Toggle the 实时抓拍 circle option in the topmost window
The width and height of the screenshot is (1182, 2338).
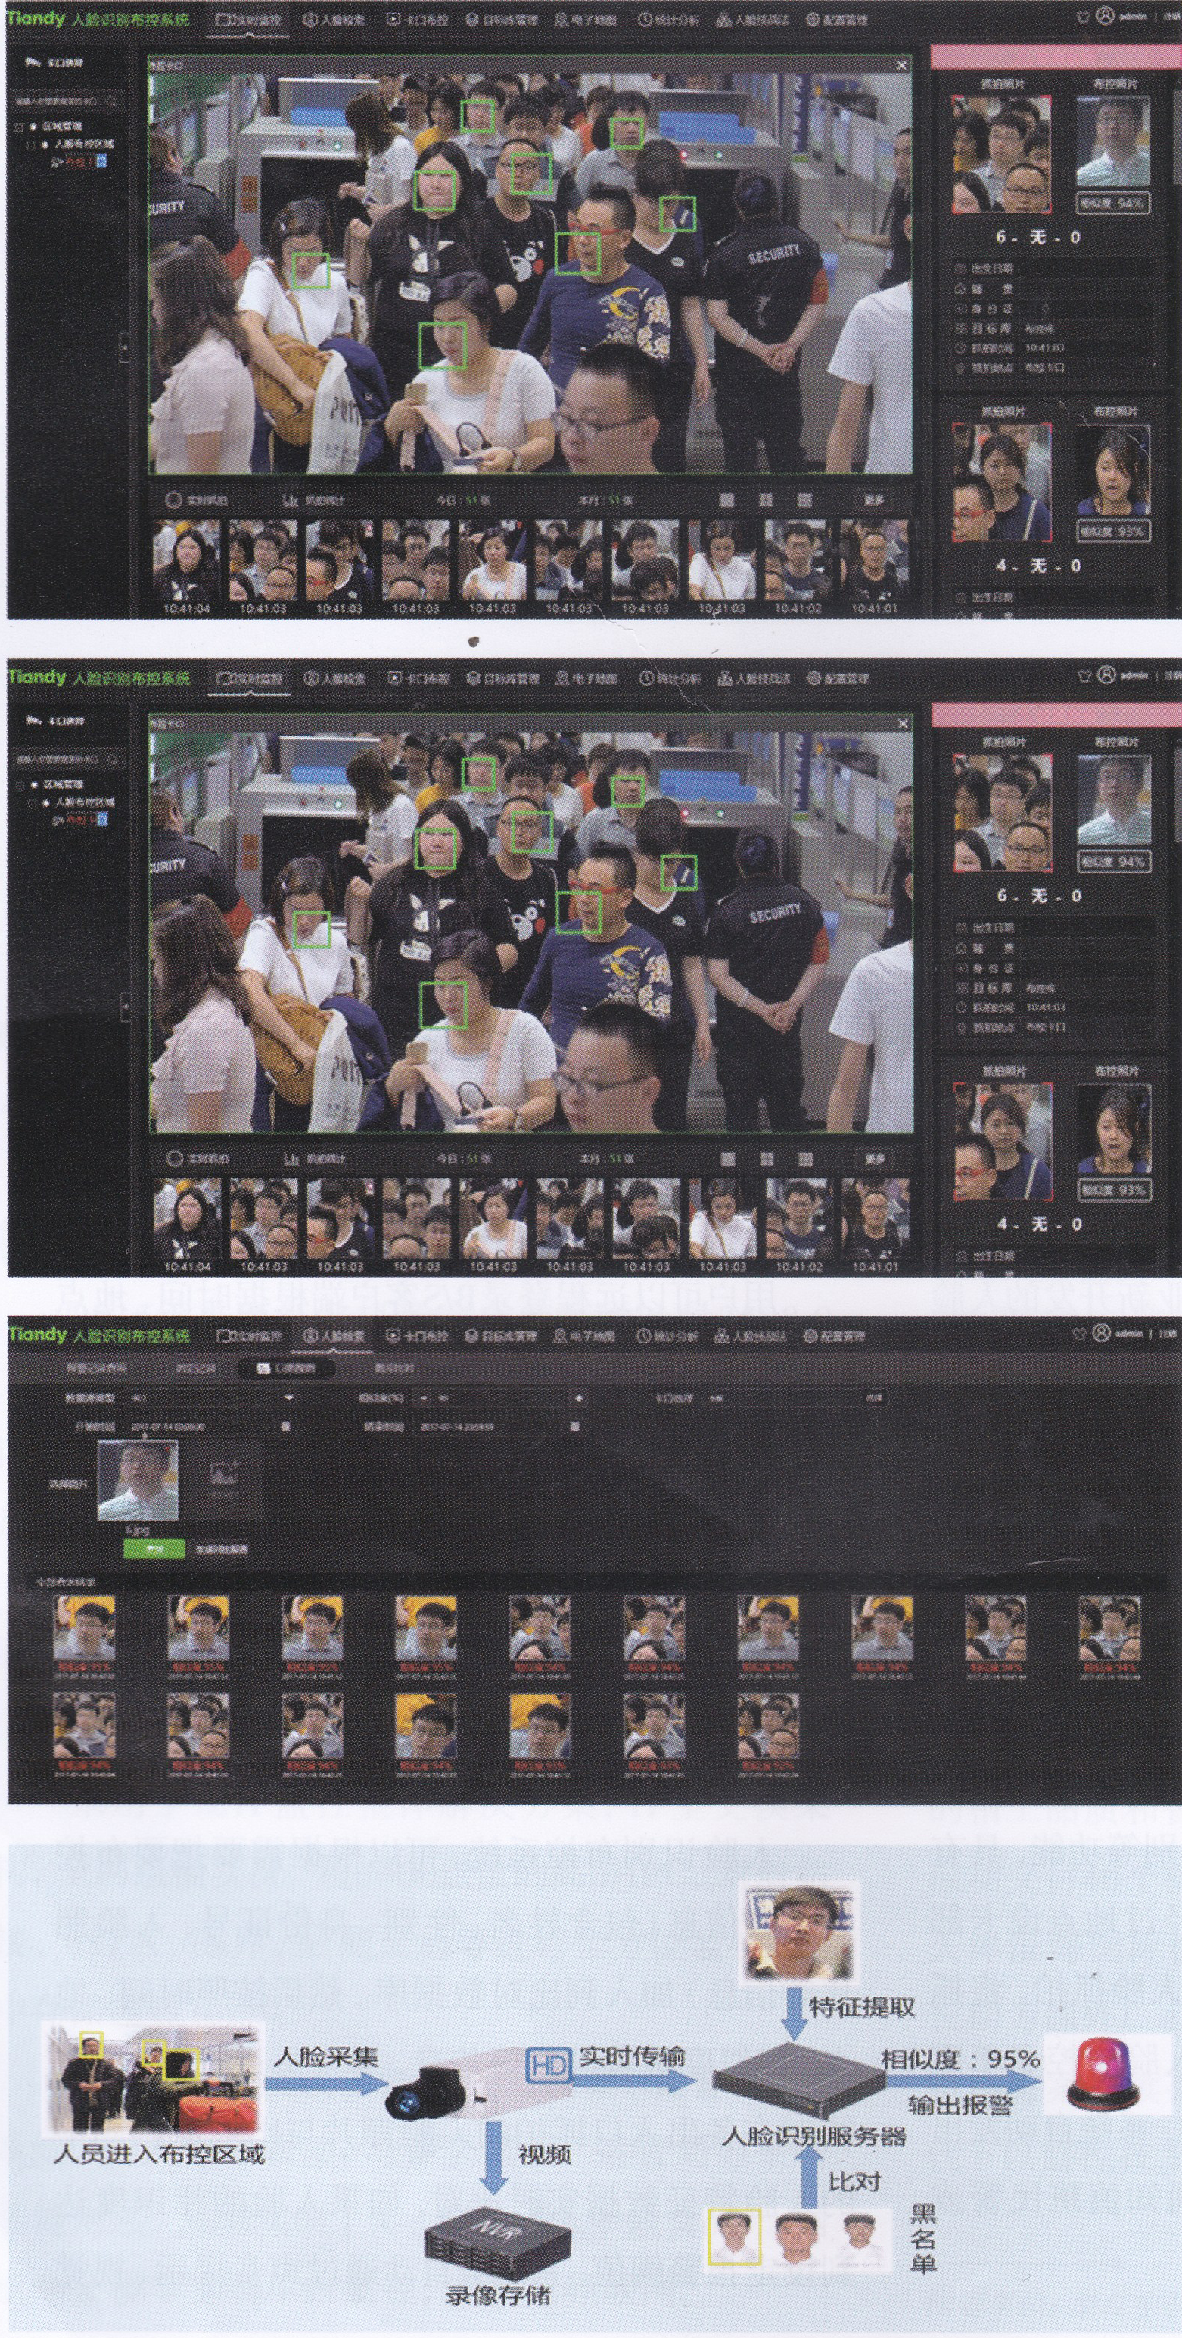173,500
